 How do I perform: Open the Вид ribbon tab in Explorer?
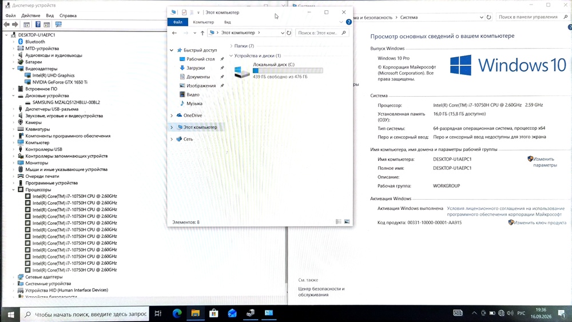coord(227,22)
